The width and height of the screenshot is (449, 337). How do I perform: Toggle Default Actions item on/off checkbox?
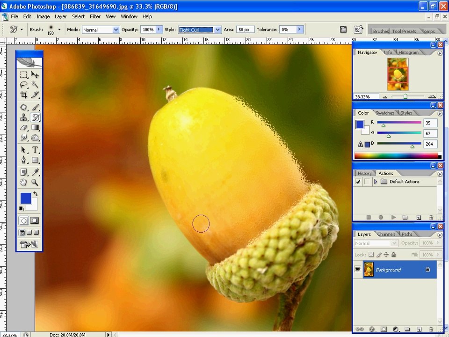358,182
